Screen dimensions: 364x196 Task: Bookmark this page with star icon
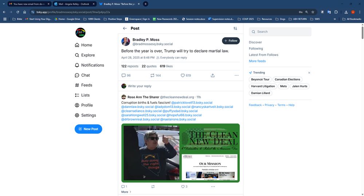(313, 12)
